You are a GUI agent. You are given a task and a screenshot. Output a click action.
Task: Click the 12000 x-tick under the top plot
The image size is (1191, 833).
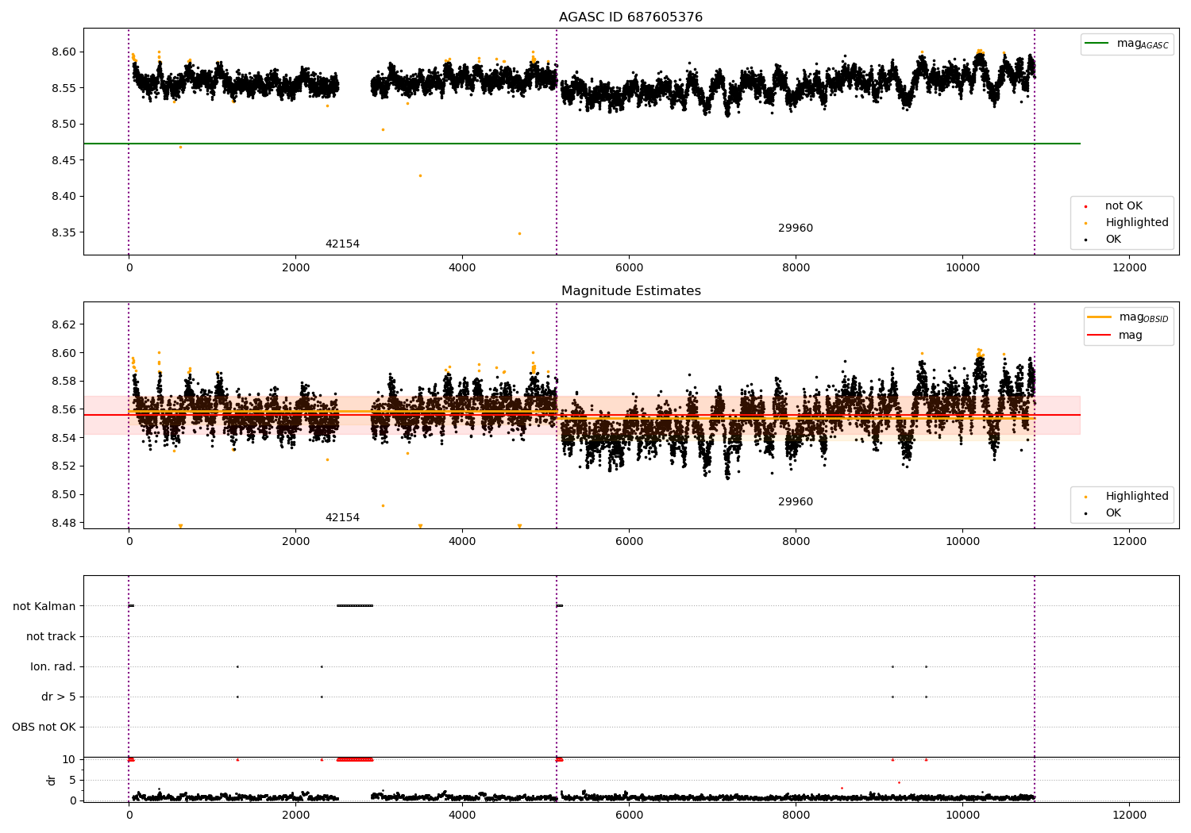(x=1129, y=268)
